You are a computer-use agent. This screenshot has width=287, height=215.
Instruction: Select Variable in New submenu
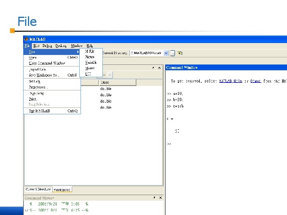[91, 63]
